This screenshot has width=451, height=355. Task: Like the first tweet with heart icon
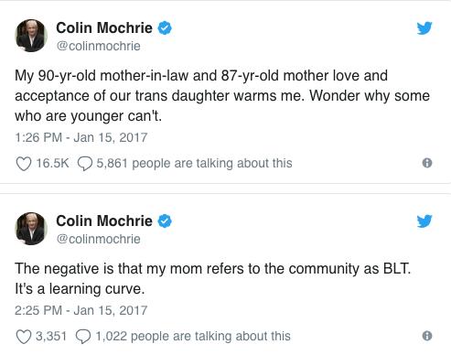24,164
